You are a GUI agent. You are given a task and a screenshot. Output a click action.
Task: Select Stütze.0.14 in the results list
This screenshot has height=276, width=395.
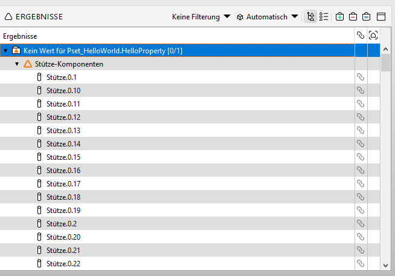click(x=190, y=143)
